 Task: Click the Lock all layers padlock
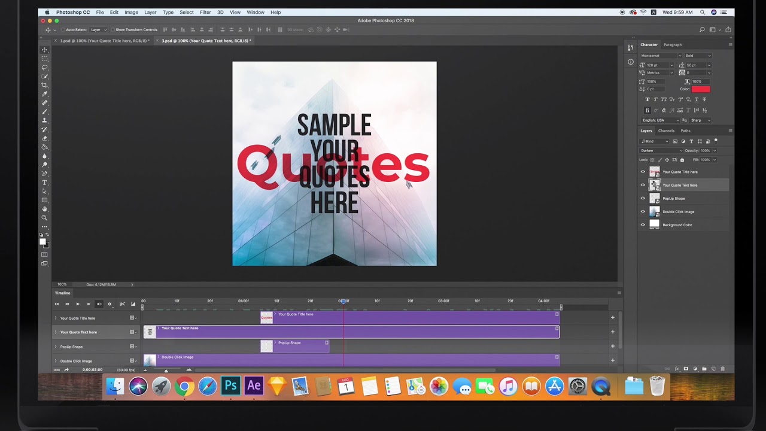point(682,160)
